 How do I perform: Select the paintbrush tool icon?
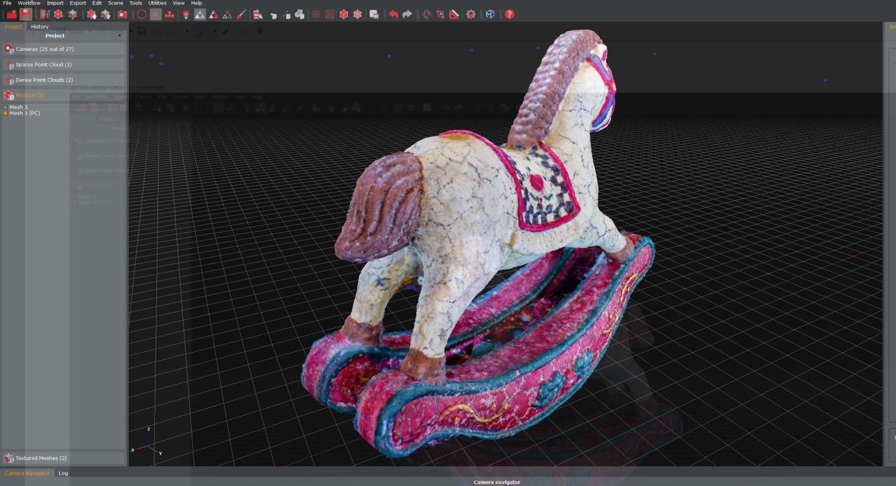[241, 14]
